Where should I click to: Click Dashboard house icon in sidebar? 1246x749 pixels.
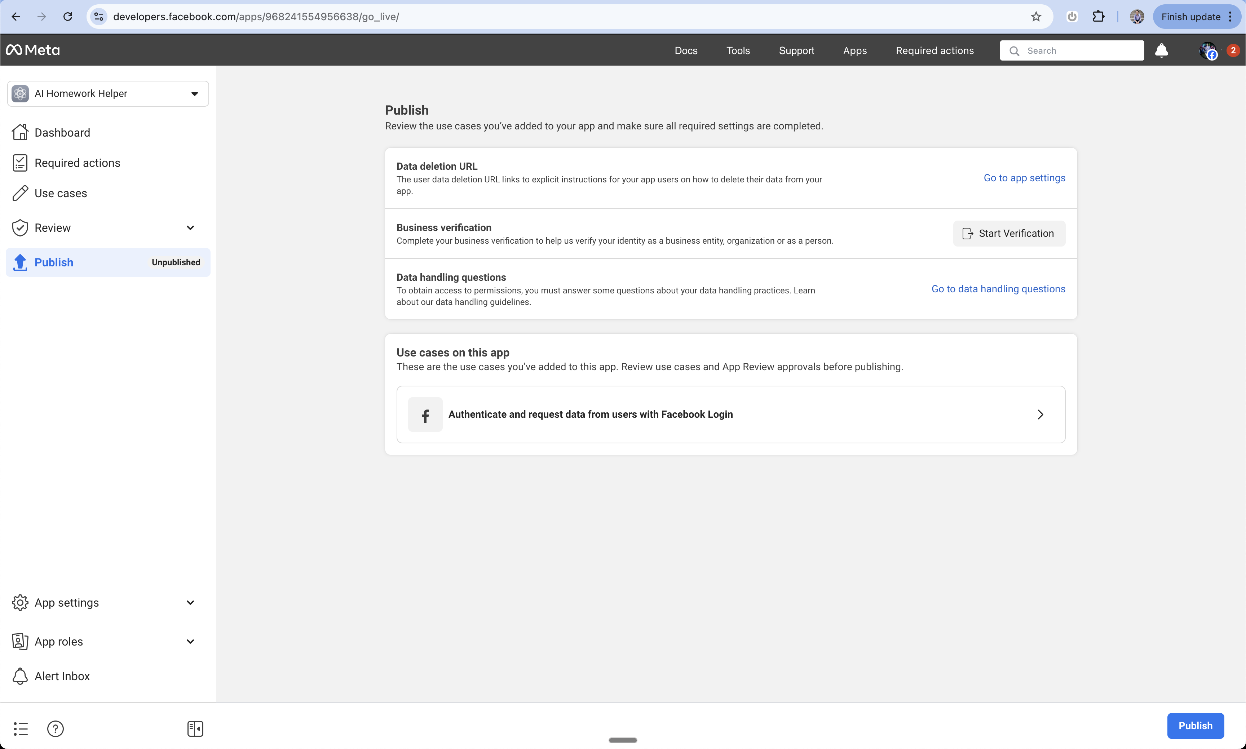coord(20,132)
